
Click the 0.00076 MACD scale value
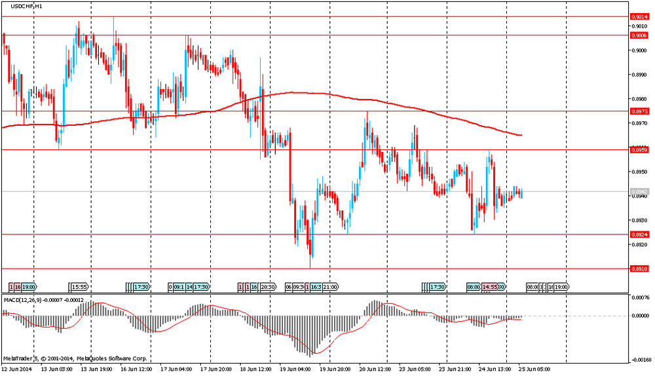click(641, 298)
